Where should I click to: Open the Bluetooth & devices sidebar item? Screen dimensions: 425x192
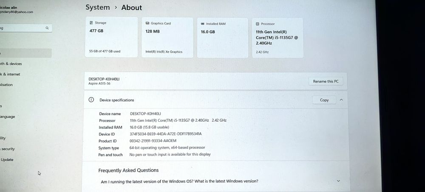pyautogui.click(x=11, y=64)
